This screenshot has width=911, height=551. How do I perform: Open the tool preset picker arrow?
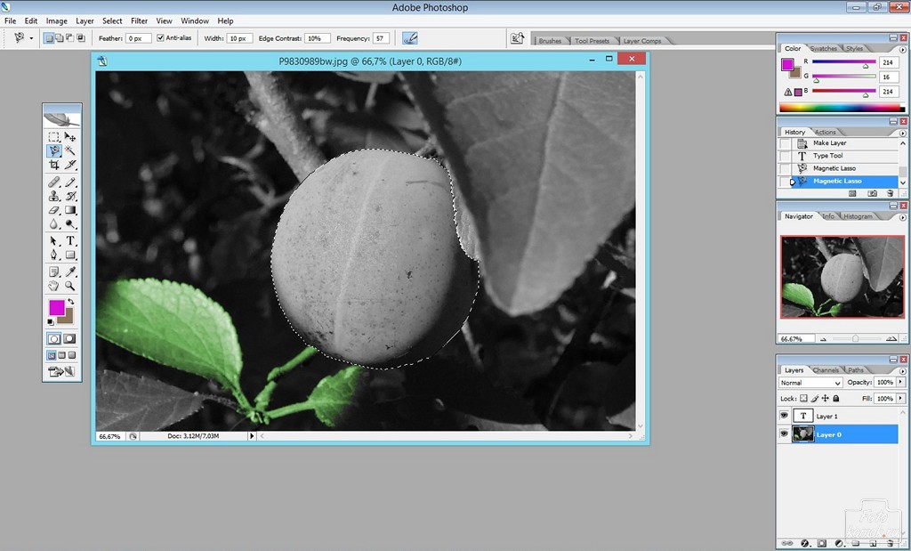coord(31,38)
